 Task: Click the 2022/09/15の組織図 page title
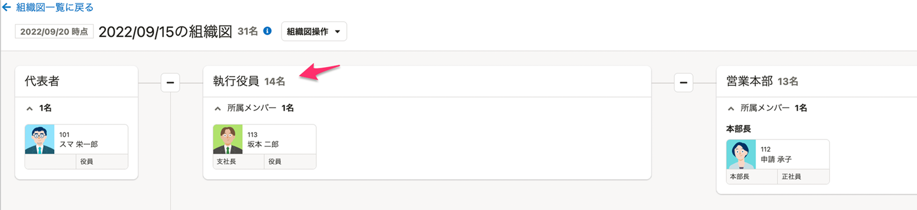point(165,31)
